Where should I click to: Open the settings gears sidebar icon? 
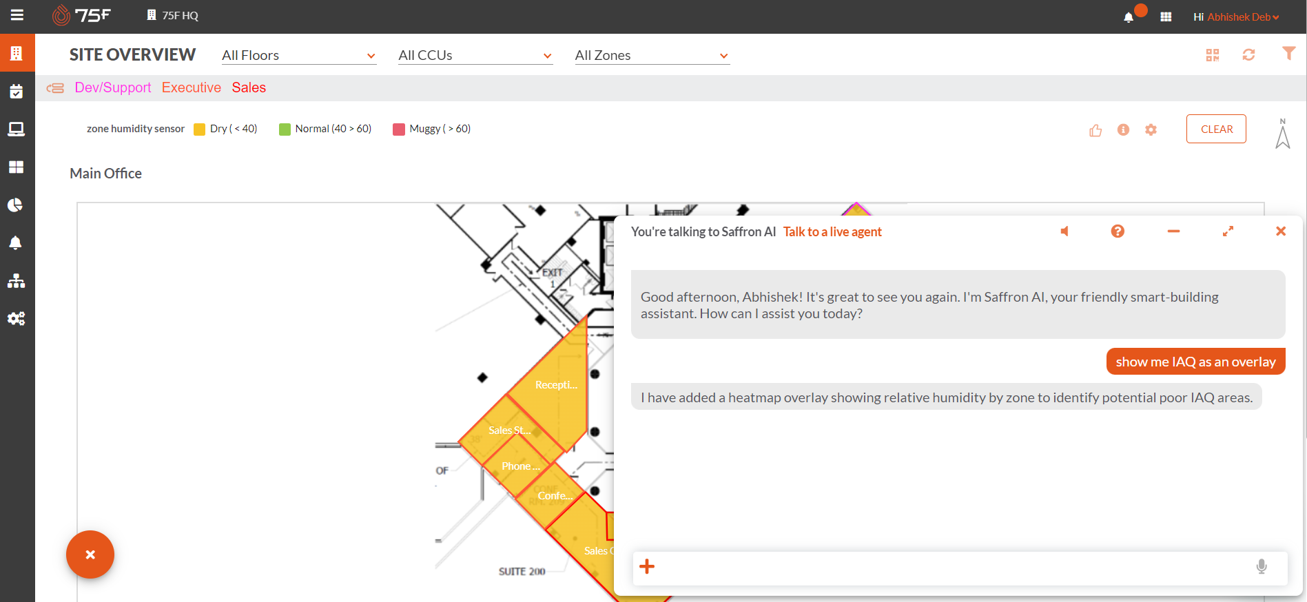[x=16, y=318]
